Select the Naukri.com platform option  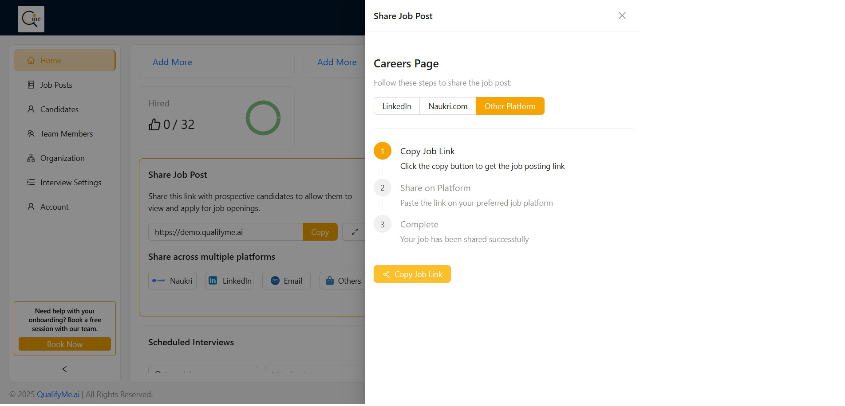[x=448, y=106]
